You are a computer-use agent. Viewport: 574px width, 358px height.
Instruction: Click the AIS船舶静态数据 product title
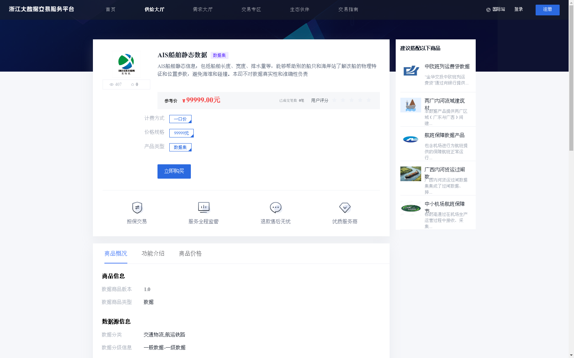pos(182,55)
